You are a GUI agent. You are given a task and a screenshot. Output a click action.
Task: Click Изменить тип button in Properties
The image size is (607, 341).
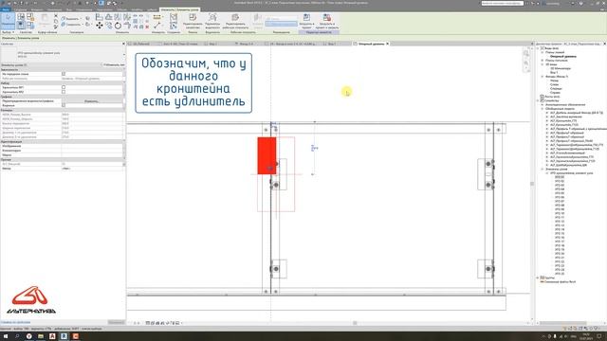coord(114,65)
